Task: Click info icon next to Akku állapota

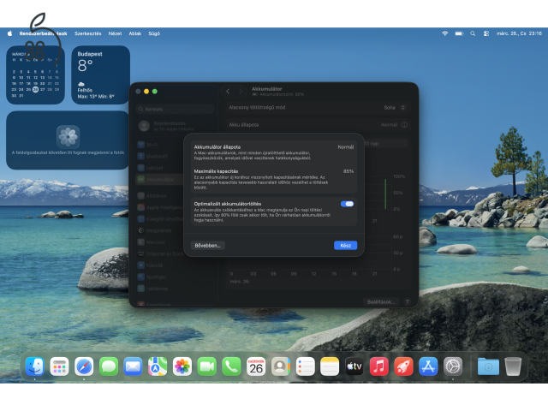Action: click(404, 125)
